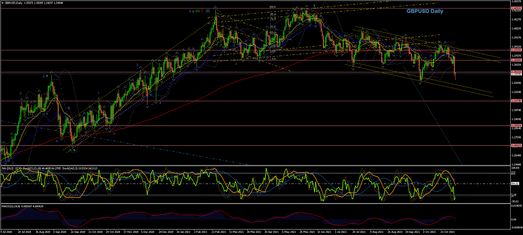Screen dimensions: 523x235
Task: Click the 1.31795 red price level tag
Action: click(x=516, y=101)
